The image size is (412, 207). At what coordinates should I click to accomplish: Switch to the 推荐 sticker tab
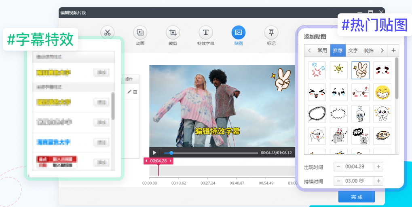click(x=338, y=50)
